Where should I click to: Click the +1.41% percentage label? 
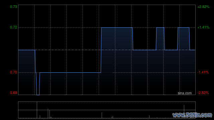tap(203, 27)
